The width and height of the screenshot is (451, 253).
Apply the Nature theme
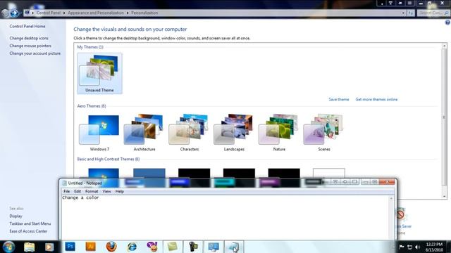279,133
